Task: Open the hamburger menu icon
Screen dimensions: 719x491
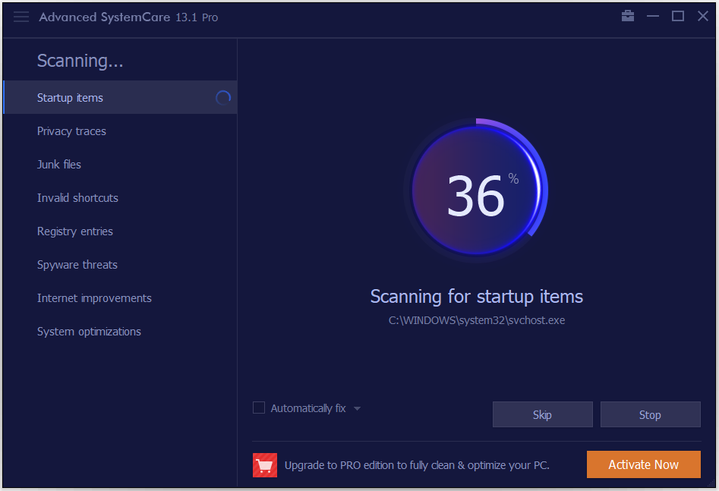Action: click(x=21, y=17)
